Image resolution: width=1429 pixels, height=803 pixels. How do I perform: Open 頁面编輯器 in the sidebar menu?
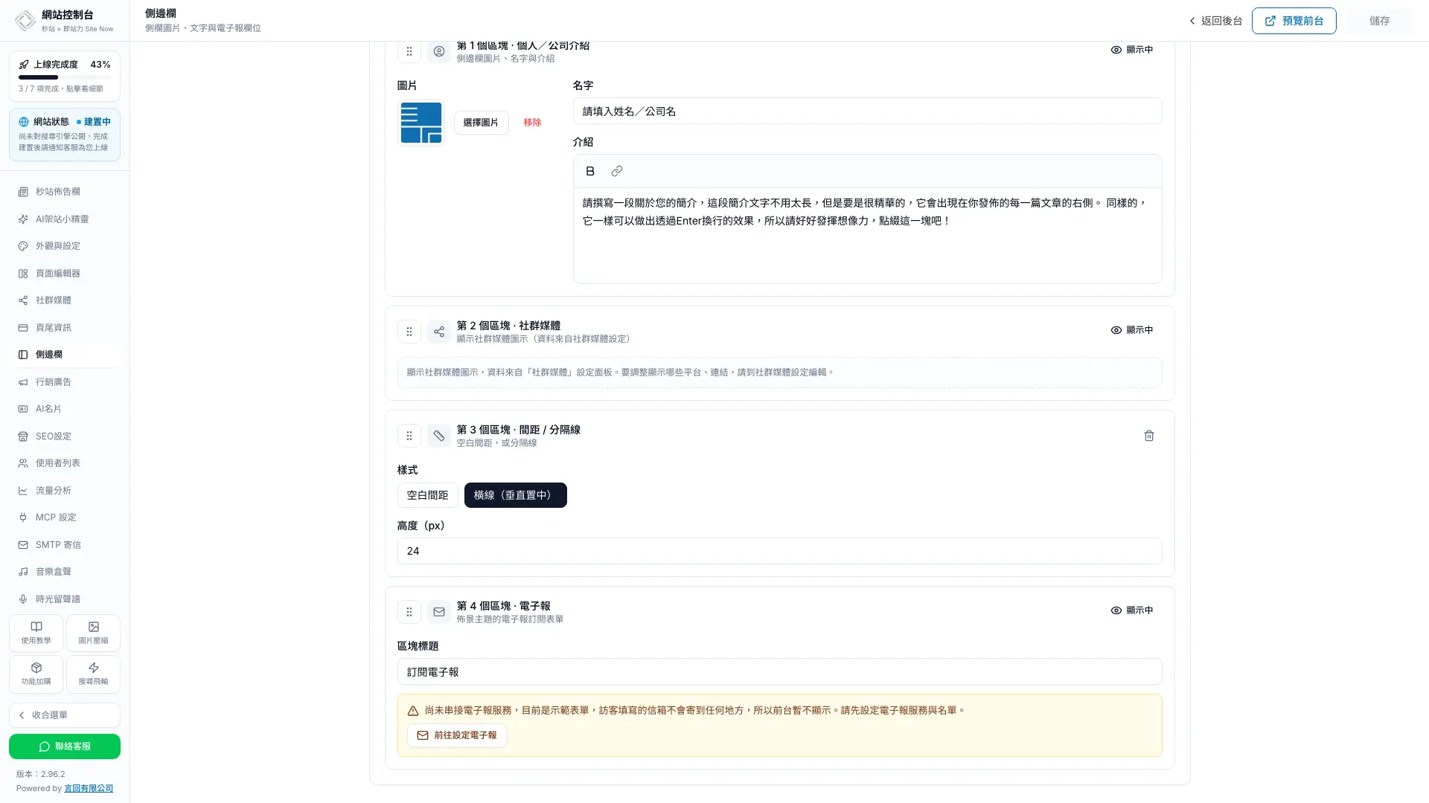(65, 274)
